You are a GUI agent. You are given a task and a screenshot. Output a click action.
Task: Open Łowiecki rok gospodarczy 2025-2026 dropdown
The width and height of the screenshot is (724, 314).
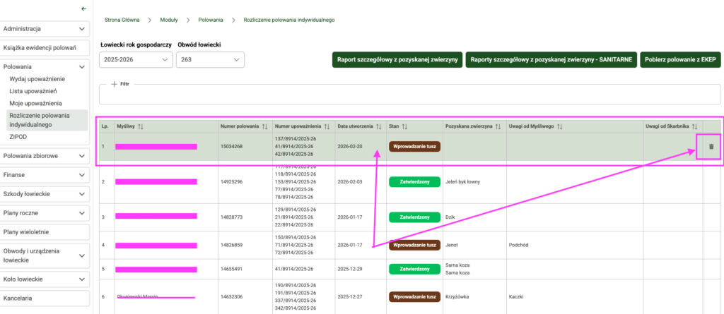pos(136,61)
